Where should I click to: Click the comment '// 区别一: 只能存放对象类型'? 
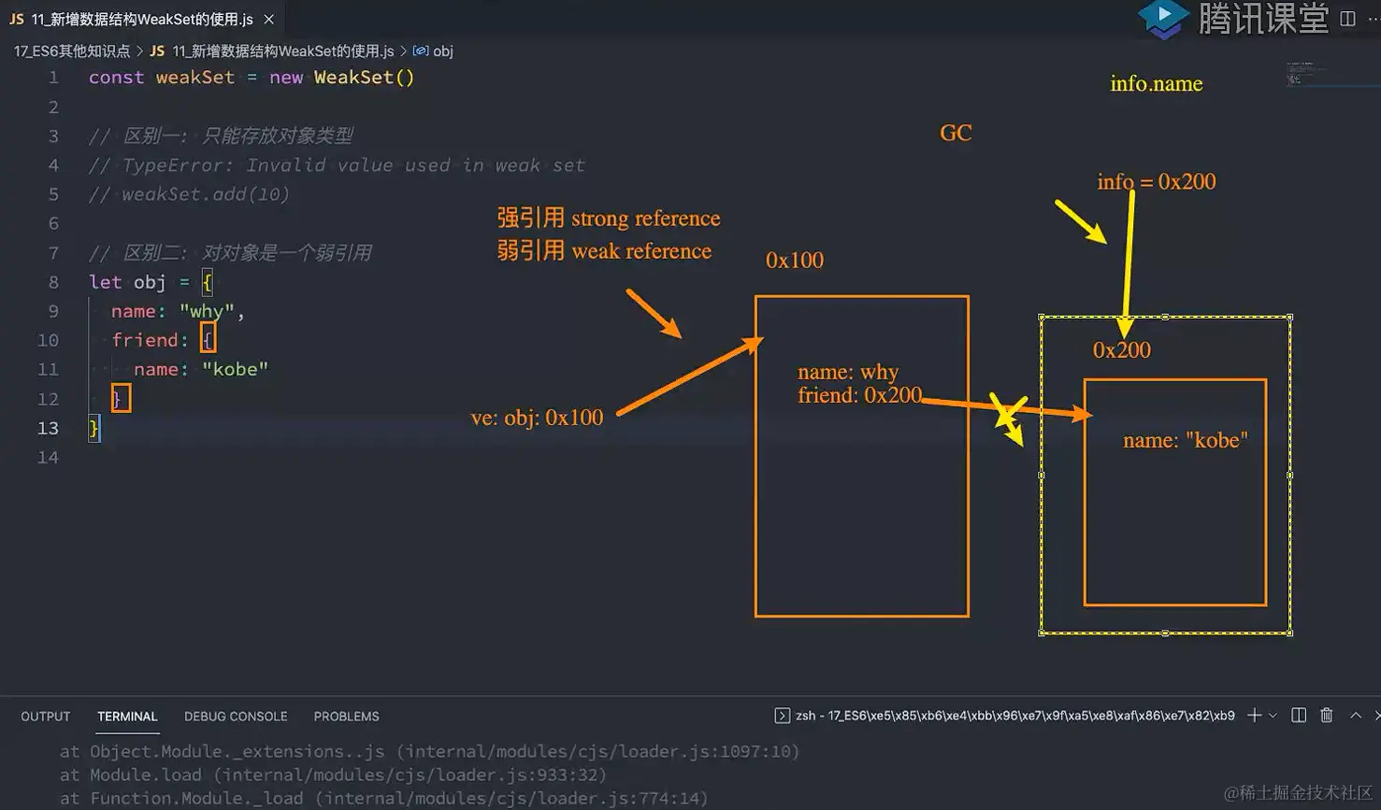(x=221, y=135)
